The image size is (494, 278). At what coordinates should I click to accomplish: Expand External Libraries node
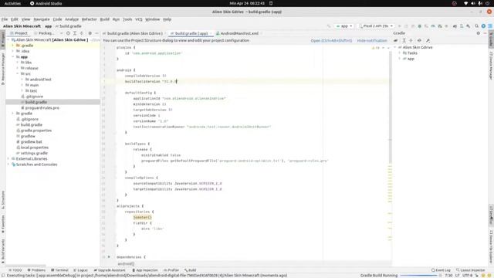pyautogui.click(x=8, y=159)
